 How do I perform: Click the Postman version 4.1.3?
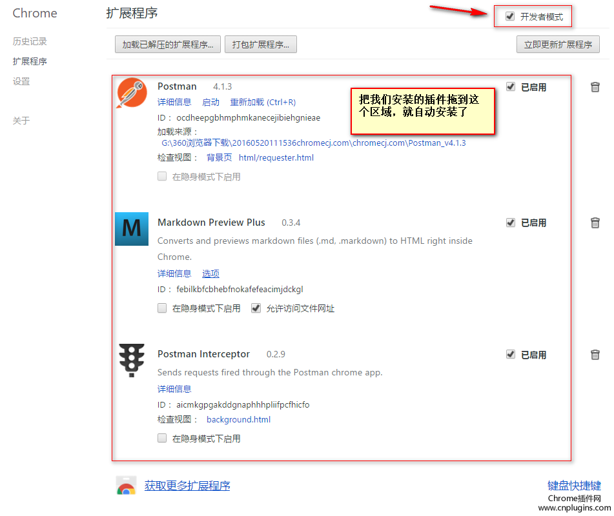click(222, 86)
